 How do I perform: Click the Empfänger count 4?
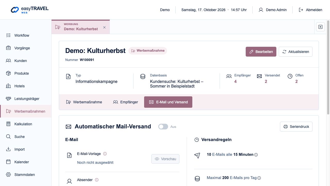pyautogui.click(x=235, y=81)
